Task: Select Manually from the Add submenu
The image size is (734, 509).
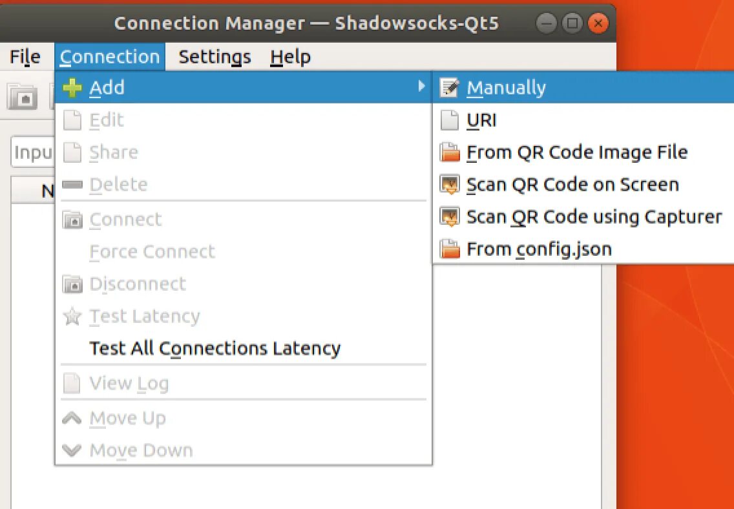Action: [583, 87]
